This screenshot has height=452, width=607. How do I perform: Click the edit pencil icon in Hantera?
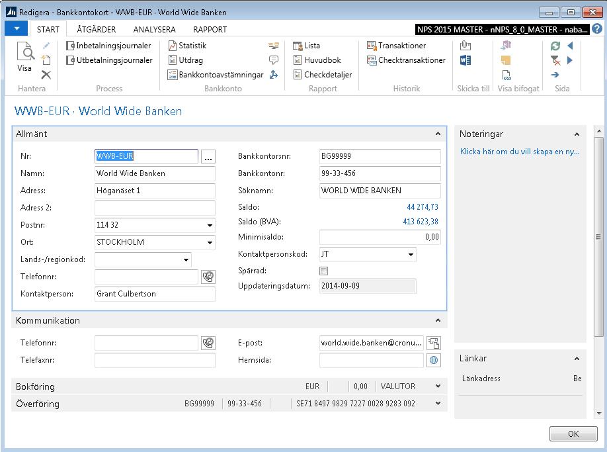pos(46,46)
